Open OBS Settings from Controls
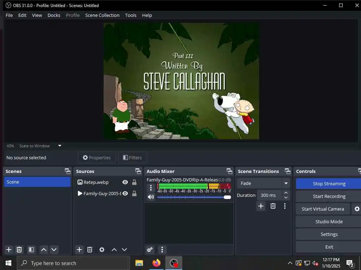Viewport: 361px width, 270px height. pyautogui.click(x=329, y=234)
